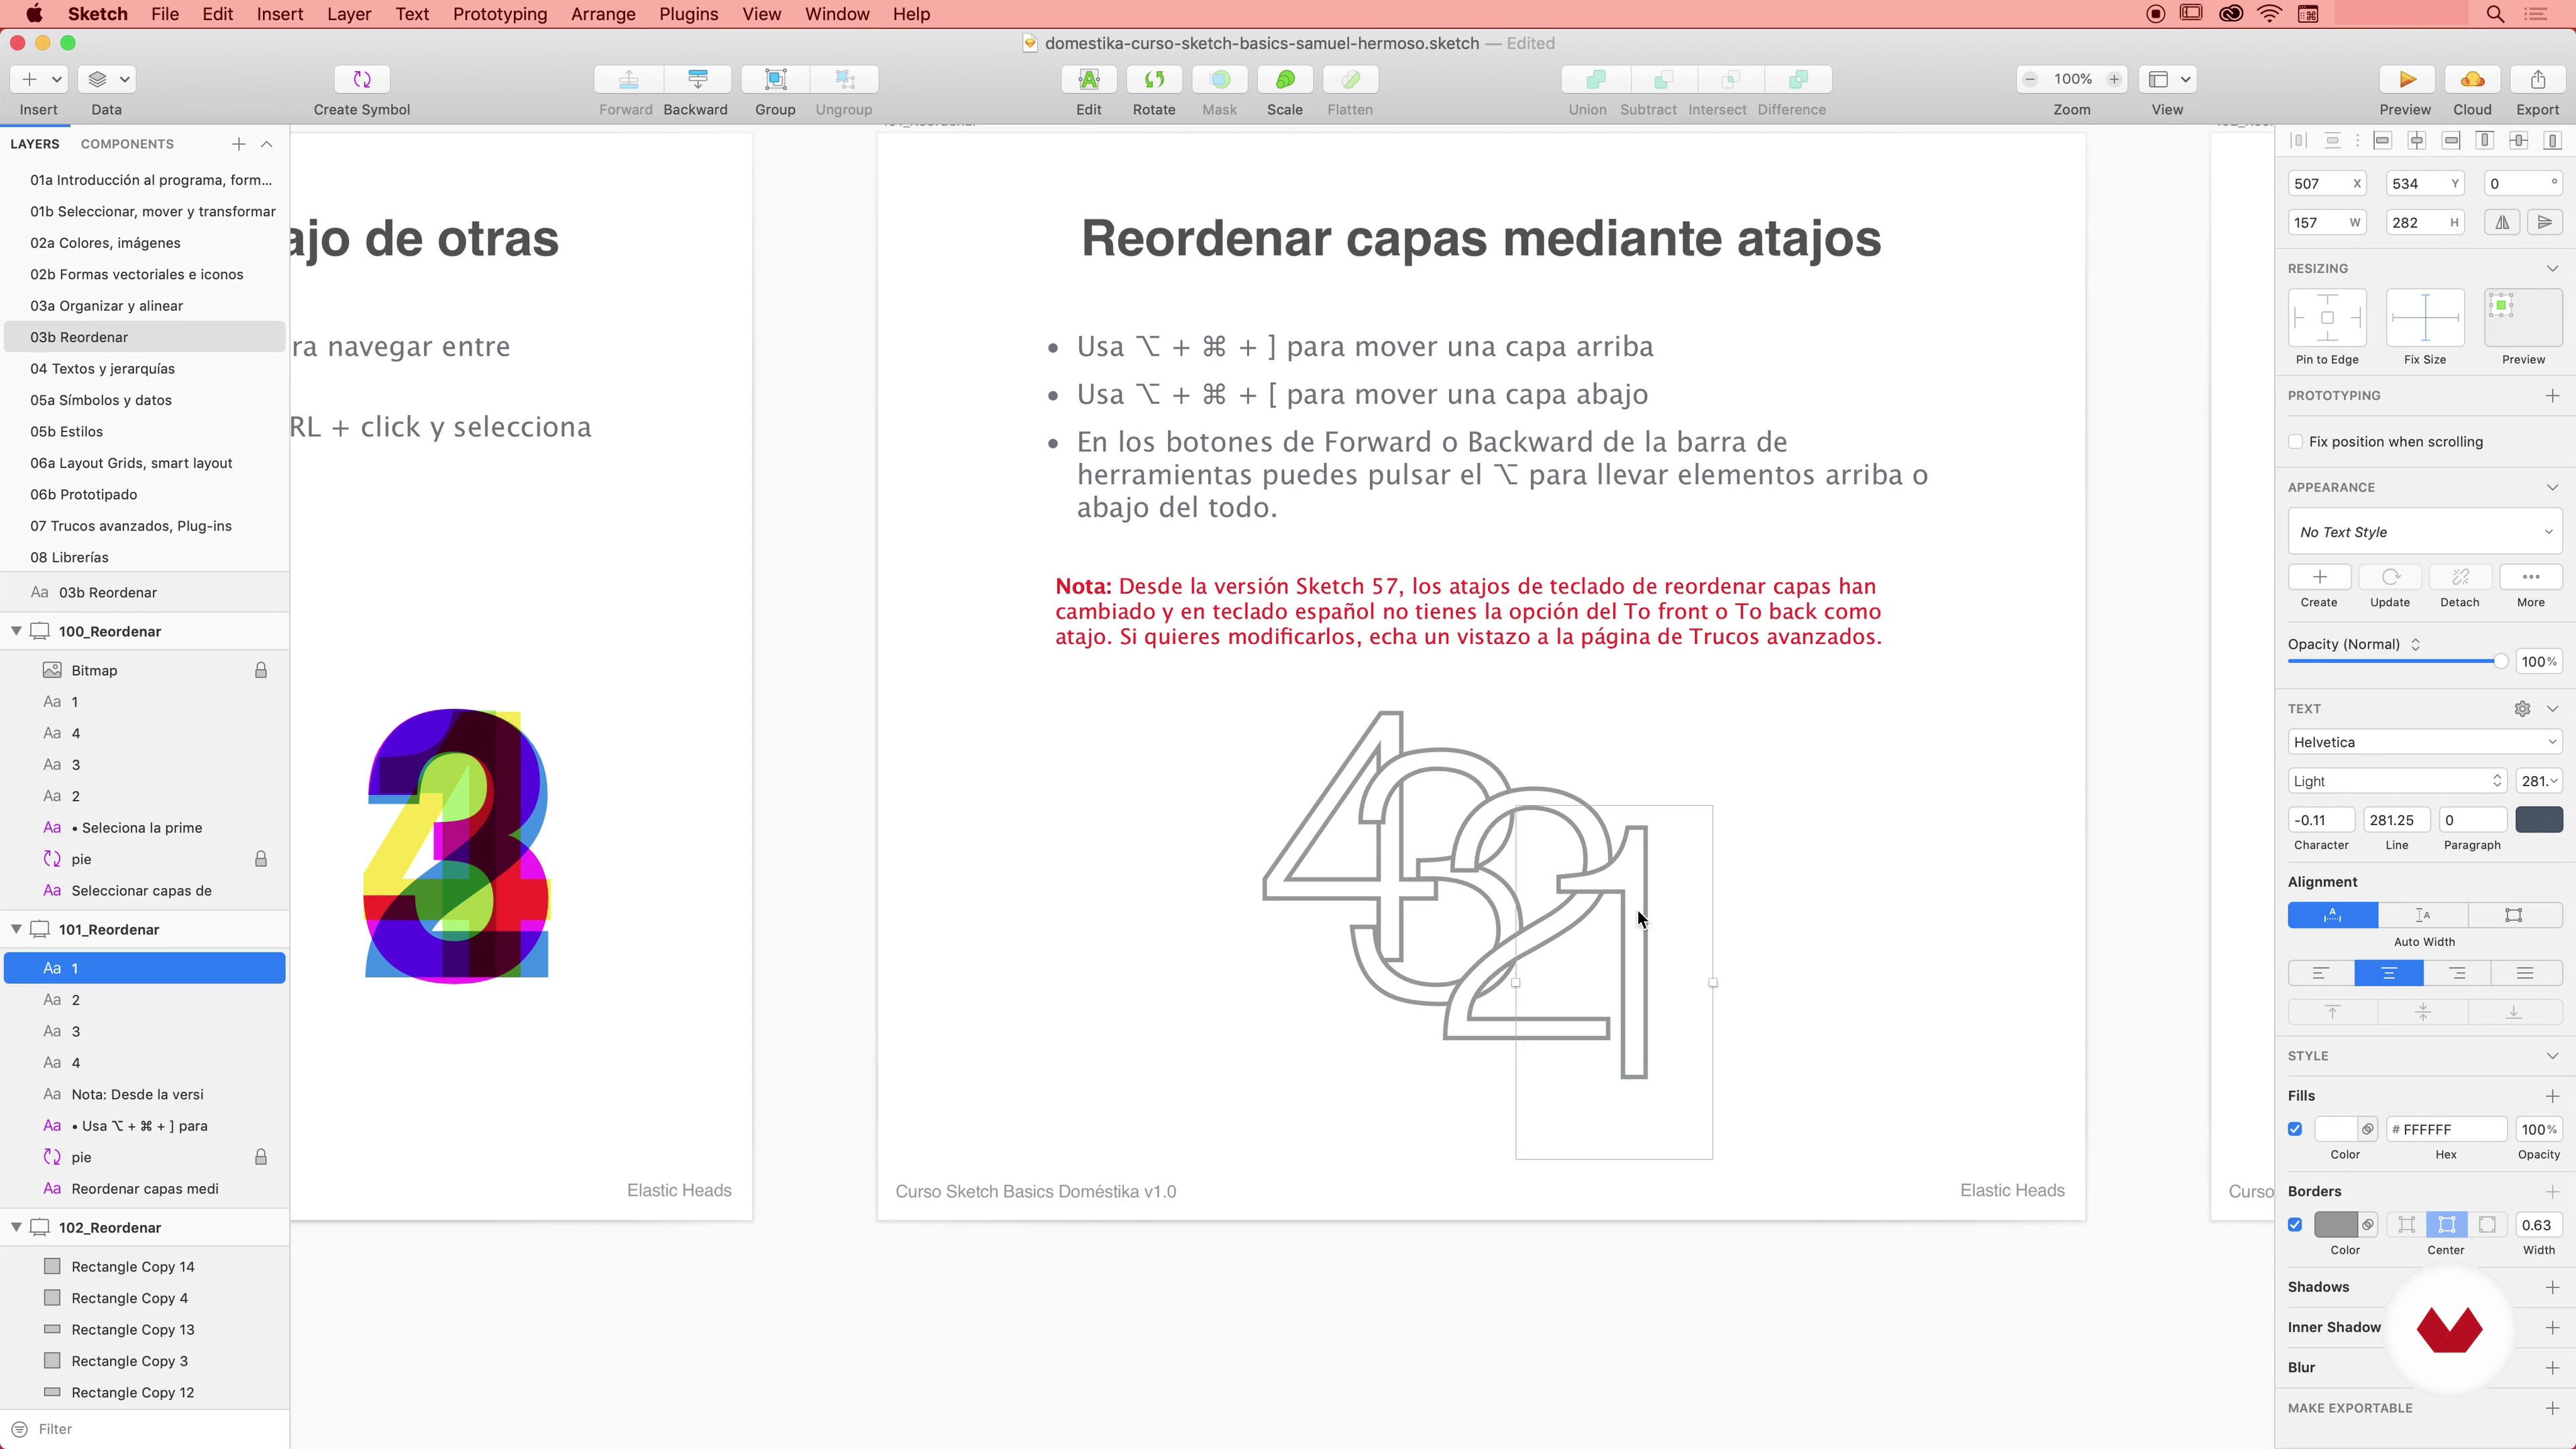Click the More text style options
Viewport: 2576px width, 1449px height.
click(x=2531, y=577)
